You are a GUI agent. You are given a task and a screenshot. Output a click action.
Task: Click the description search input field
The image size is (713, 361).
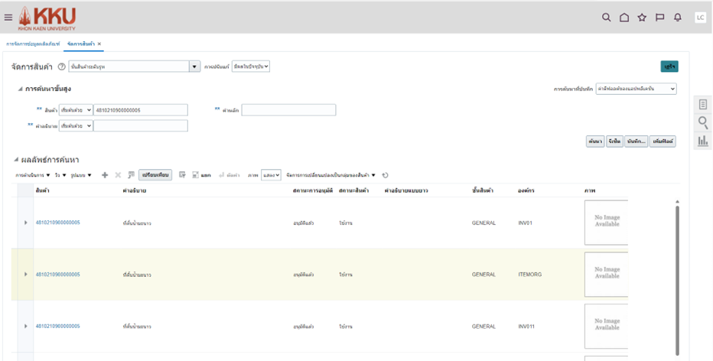pos(141,125)
